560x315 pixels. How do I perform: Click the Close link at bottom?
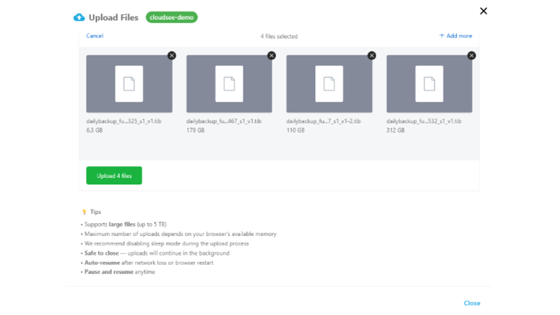(x=472, y=303)
